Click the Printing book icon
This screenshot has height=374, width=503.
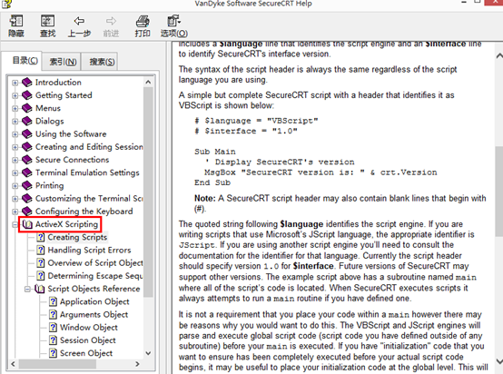pos(27,185)
